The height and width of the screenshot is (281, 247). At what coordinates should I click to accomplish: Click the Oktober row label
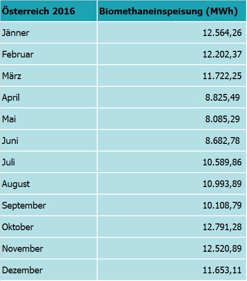click(x=18, y=227)
